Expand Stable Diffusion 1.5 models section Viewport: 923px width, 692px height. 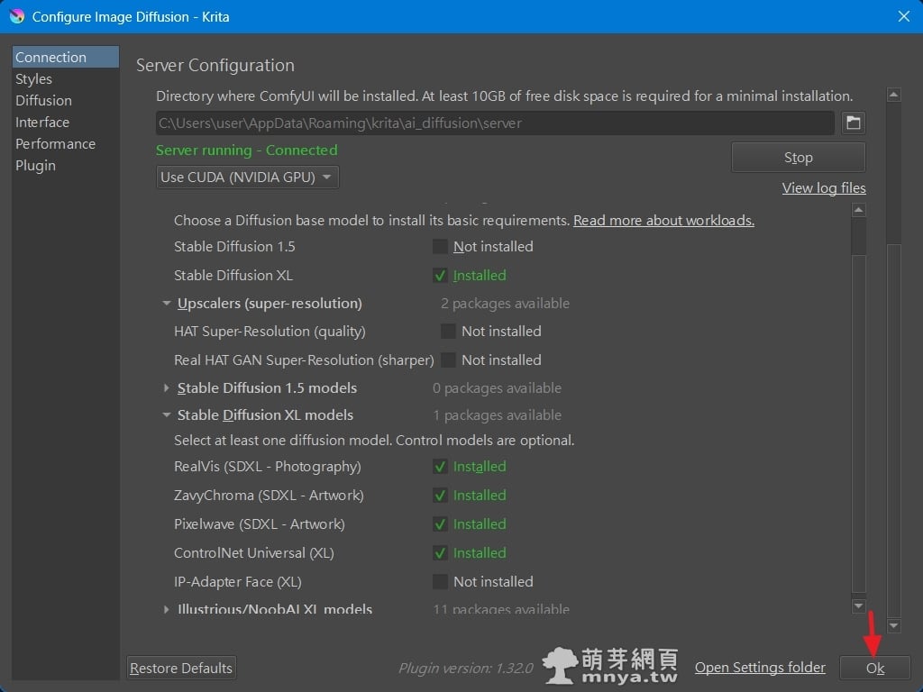tap(167, 388)
